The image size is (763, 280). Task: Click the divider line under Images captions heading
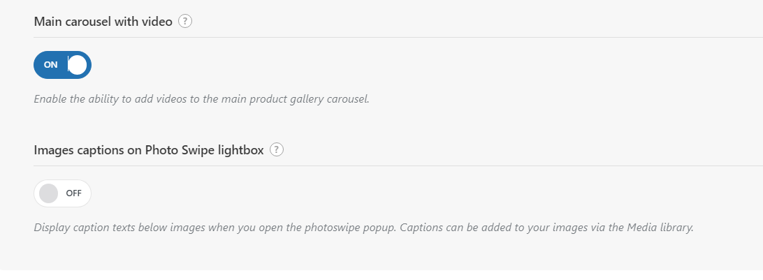398,165
